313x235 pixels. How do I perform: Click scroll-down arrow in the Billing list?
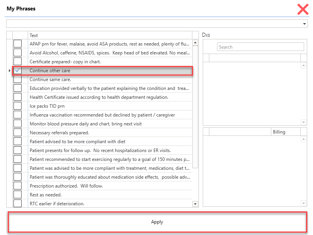point(303,203)
